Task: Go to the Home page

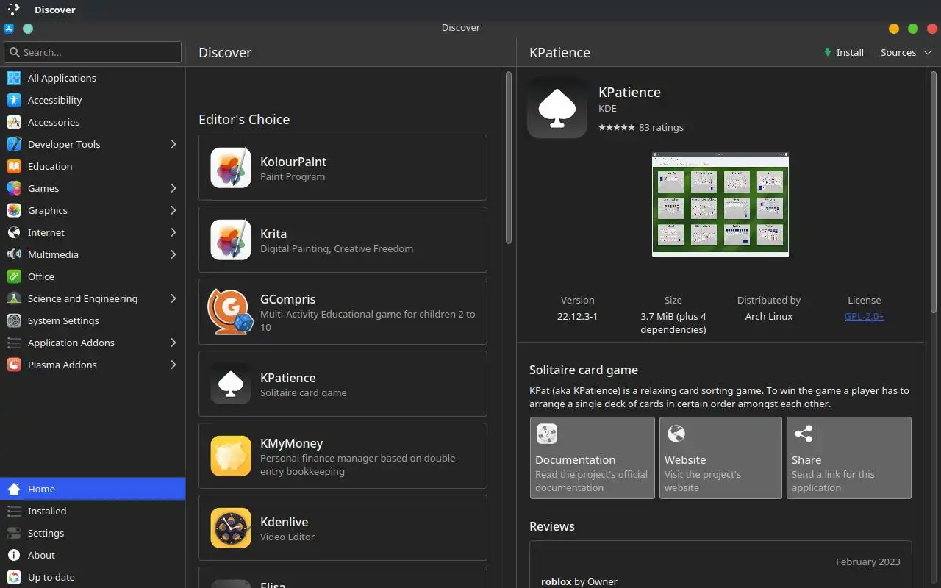Action: [93, 489]
